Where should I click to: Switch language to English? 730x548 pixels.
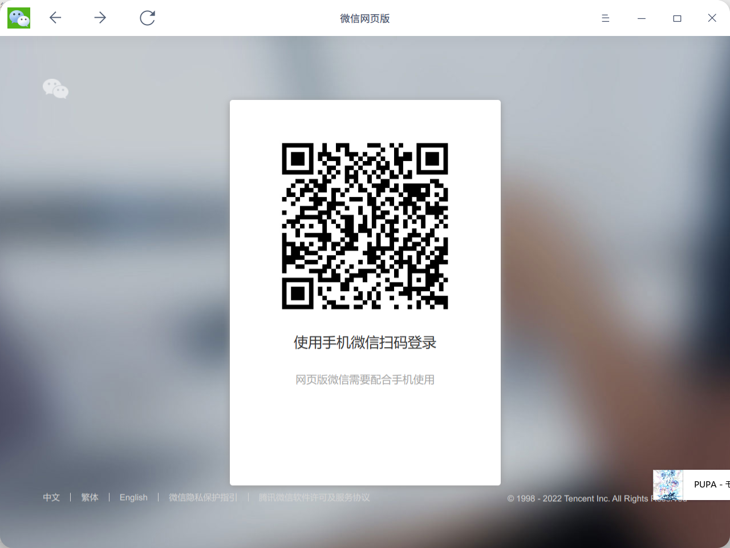(x=133, y=497)
